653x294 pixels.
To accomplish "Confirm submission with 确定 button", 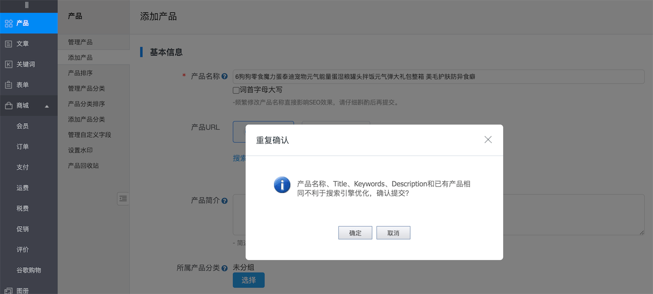I will pos(355,233).
